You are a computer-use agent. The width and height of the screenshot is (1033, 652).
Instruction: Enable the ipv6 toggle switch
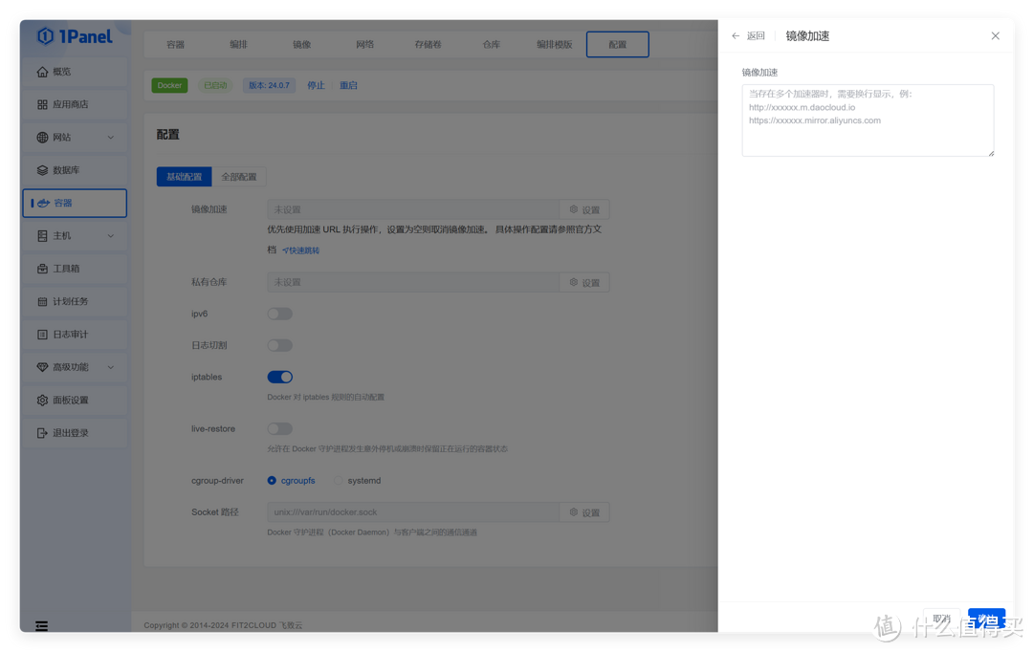pos(279,313)
